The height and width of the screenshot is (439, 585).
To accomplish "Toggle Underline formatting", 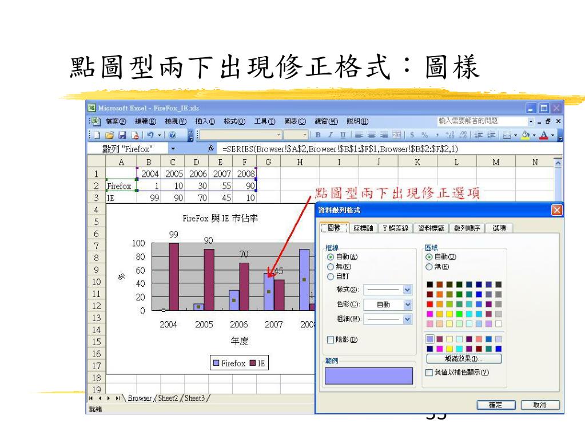I will point(343,135).
